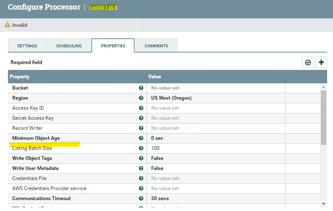333x211 pixels.
Task: Click help icon beside Communications Timeout
Action: pos(141,198)
